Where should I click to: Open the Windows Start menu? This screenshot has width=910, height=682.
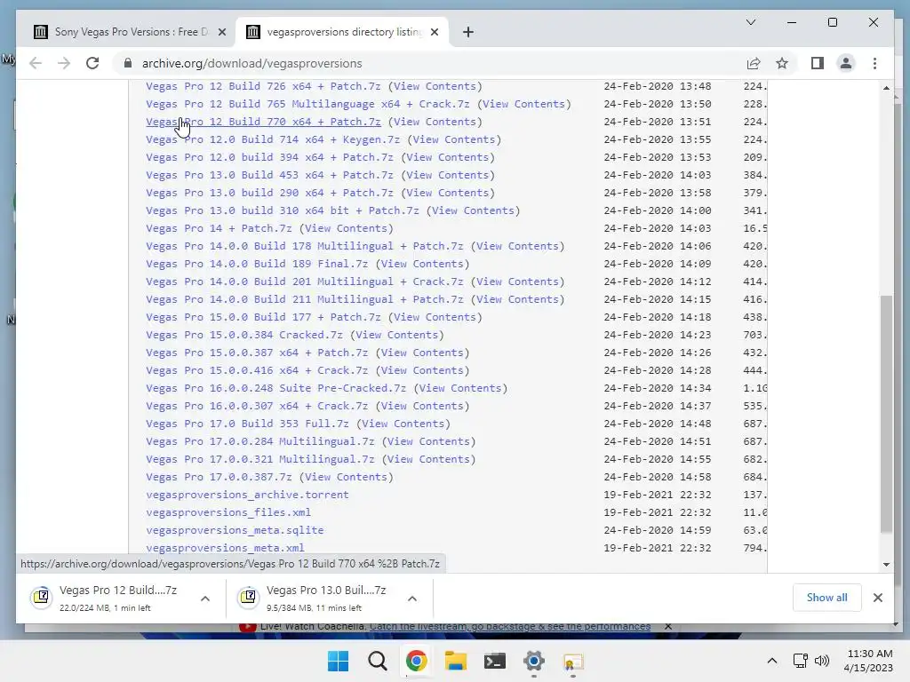tap(338, 661)
